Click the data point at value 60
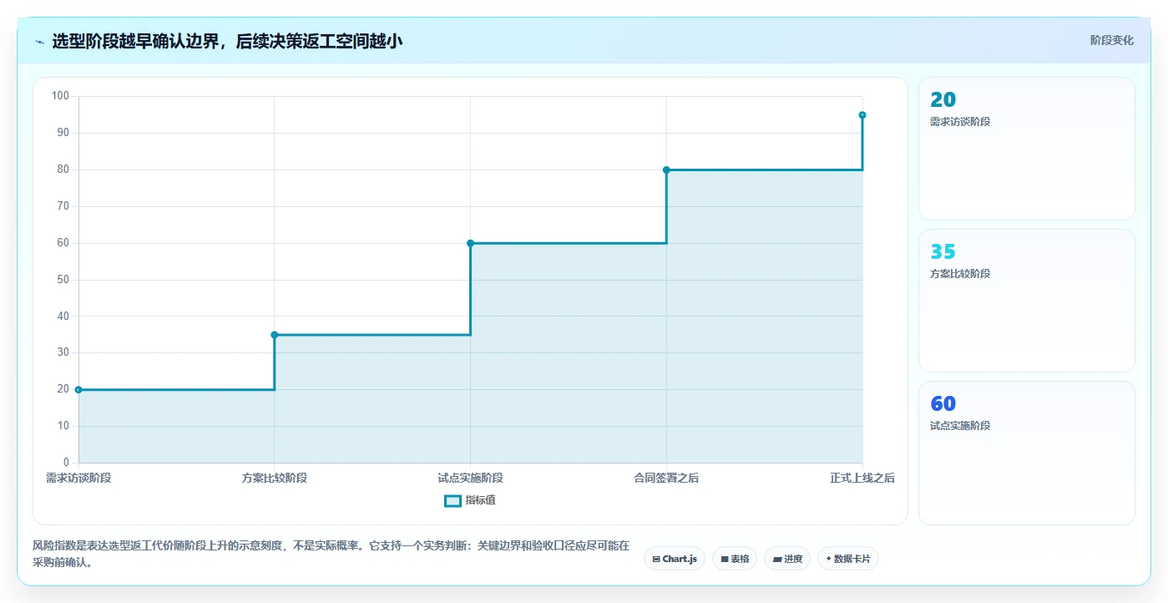Viewport: 1168px width, 603px height. pos(470,243)
